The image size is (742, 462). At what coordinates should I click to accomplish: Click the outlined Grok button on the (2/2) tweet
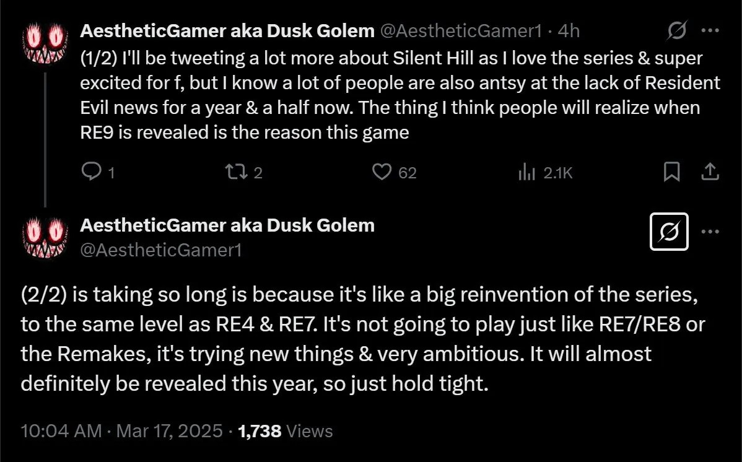[x=669, y=232]
